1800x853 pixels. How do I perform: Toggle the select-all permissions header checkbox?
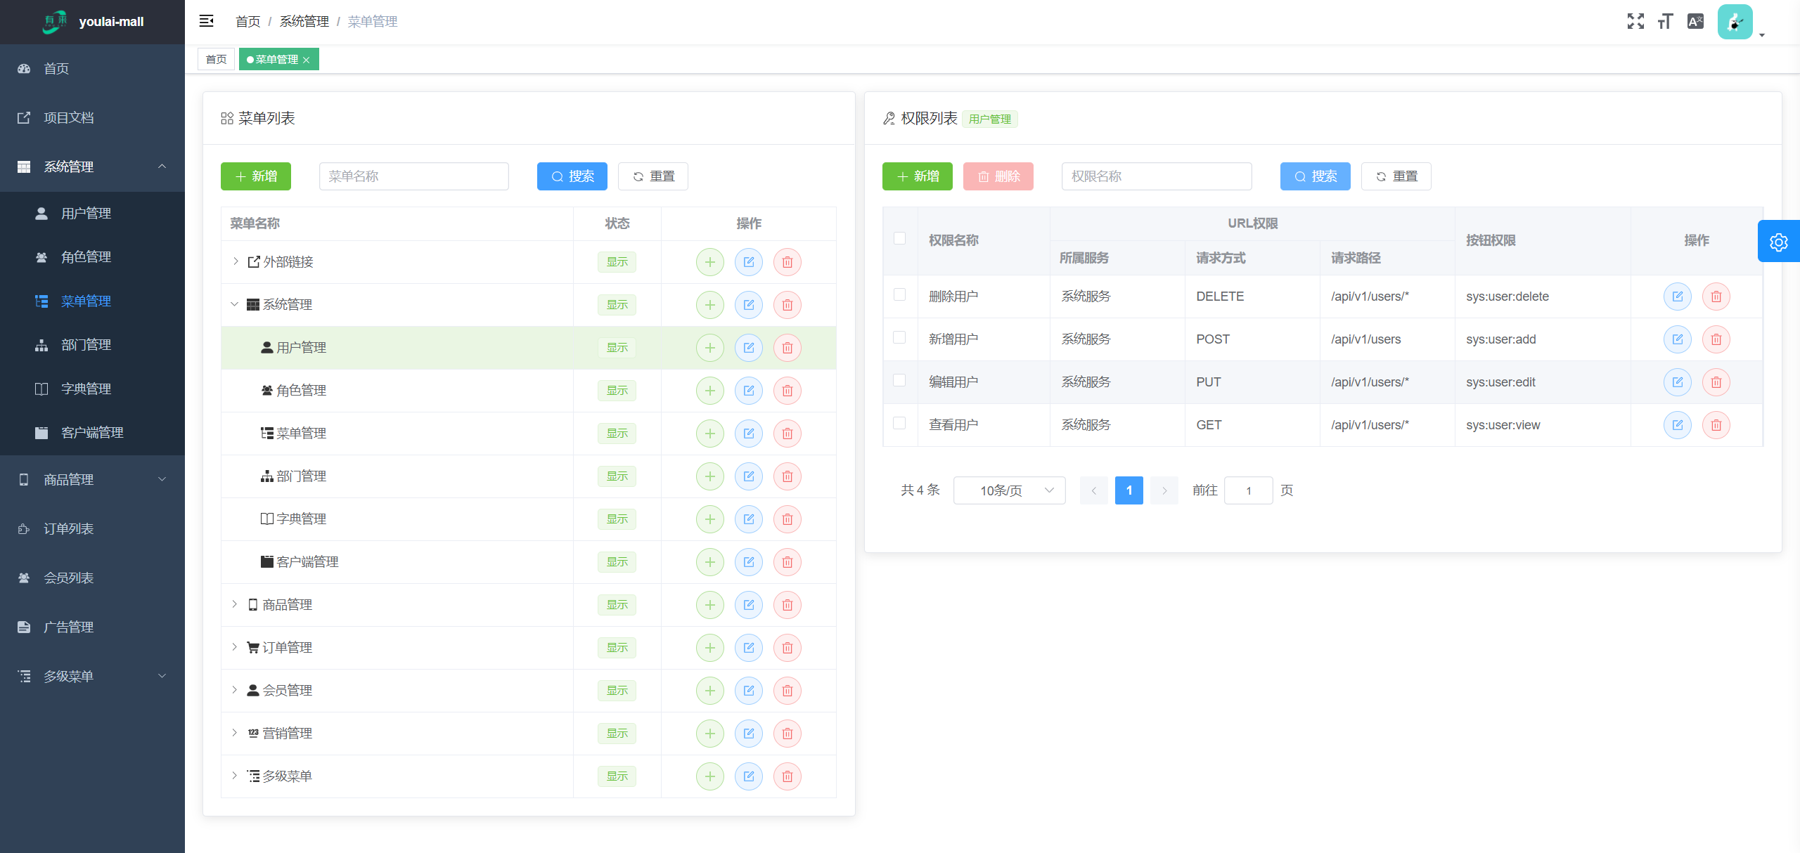(x=899, y=239)
